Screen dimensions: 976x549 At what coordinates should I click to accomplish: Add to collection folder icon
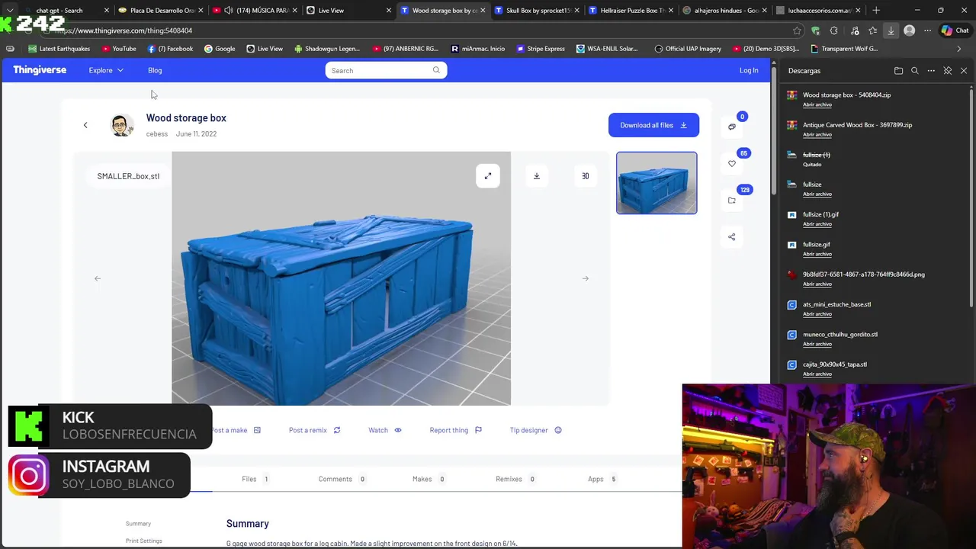point(732,200)
